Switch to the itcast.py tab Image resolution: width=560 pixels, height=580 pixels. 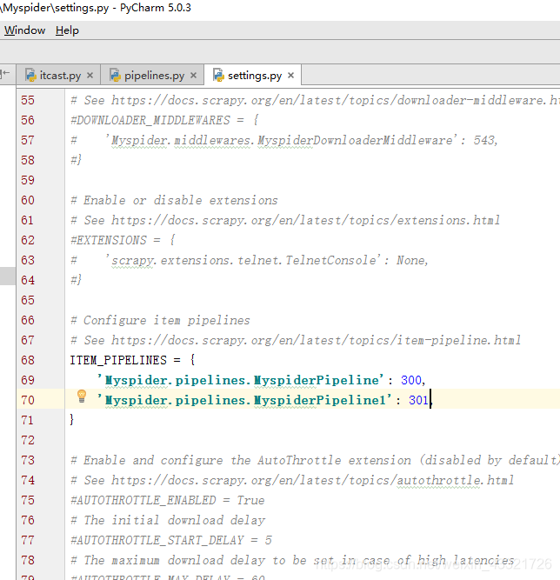click(60, 76)
